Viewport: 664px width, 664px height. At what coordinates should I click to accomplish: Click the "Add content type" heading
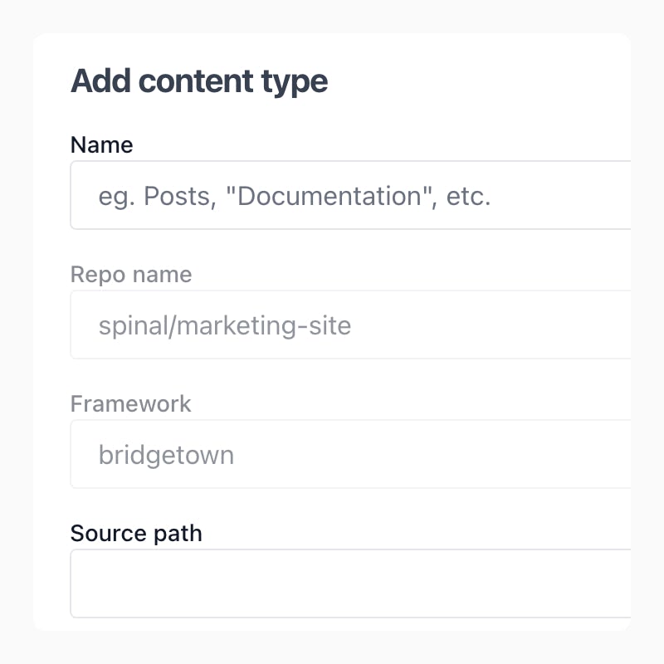click(199, 81)
